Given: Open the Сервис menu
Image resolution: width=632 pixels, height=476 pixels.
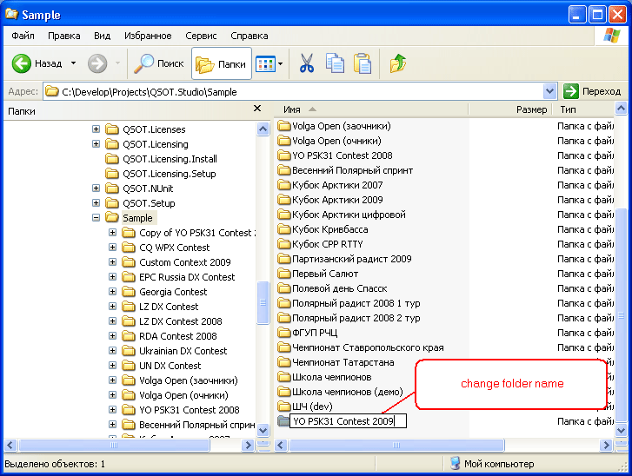Looking at the screenshot, I should pyautogui.click(x=201, y=36).
